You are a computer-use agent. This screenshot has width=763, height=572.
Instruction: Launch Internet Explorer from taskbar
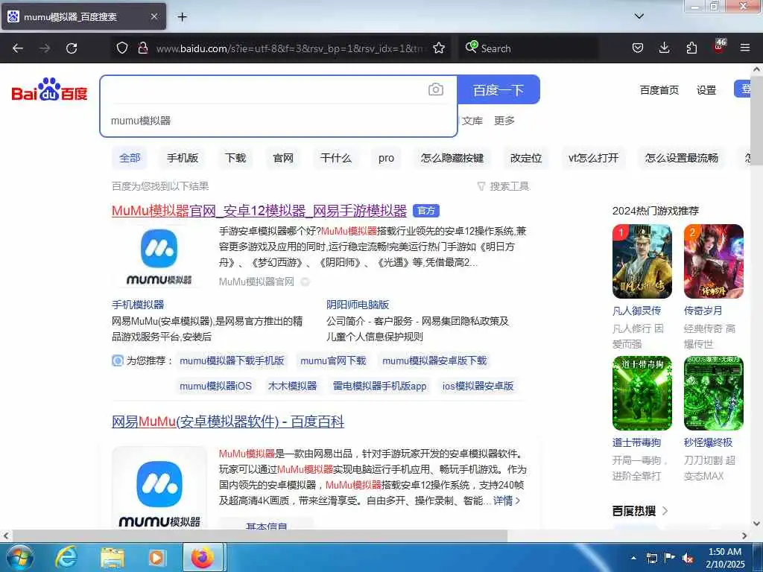click(x=66, y=557)
